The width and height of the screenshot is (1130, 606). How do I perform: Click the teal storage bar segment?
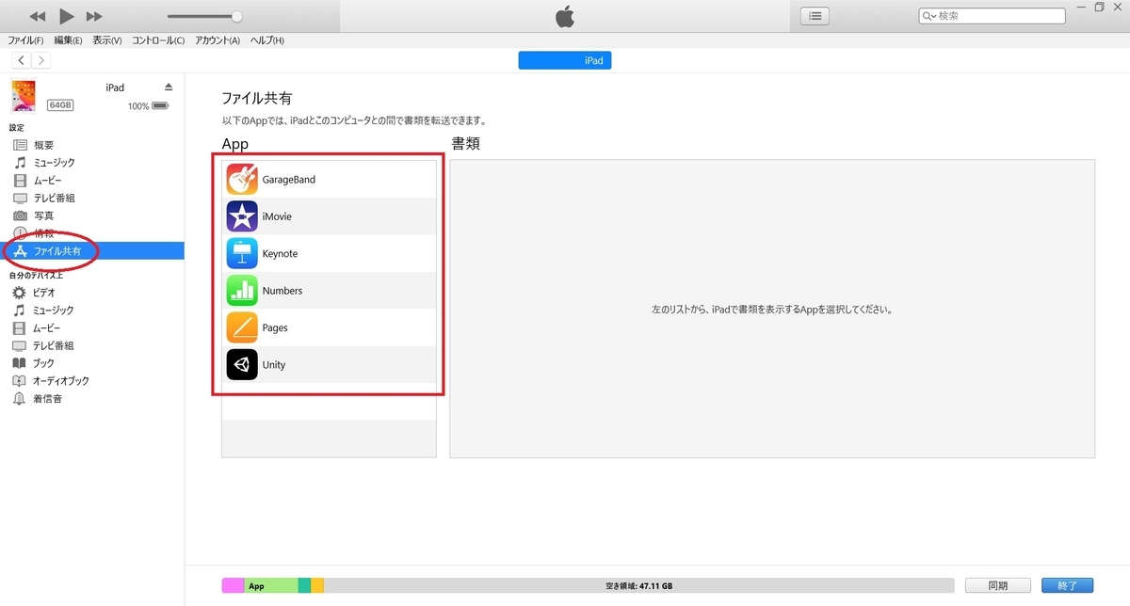coord(304,585)
